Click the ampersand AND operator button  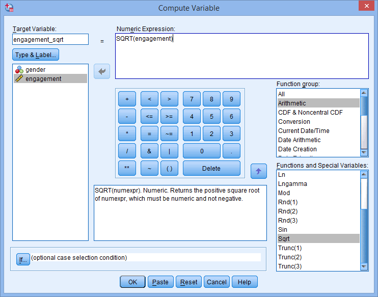click(149, 151)
